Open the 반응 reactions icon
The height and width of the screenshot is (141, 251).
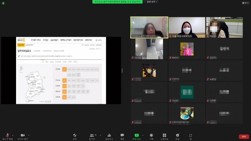click(x=177, y=135)
